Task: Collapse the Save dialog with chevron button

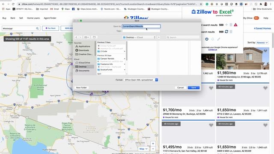Action: click(x=159, y=37)
